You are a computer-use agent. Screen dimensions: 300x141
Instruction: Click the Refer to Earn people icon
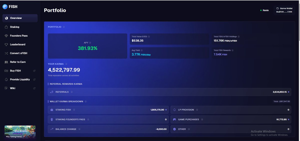click(6, 62)
